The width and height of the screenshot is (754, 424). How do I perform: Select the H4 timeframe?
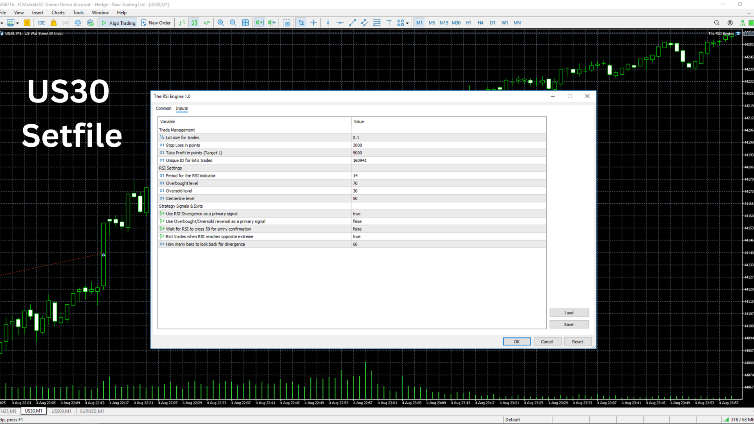480,23
